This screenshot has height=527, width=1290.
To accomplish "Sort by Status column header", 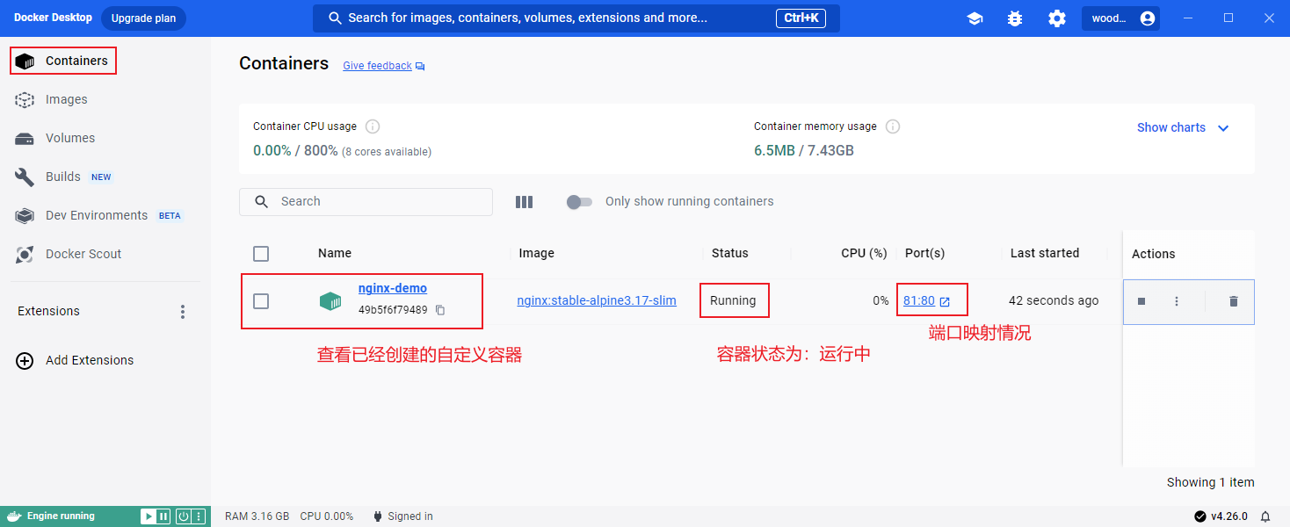I will click(730, 253).
